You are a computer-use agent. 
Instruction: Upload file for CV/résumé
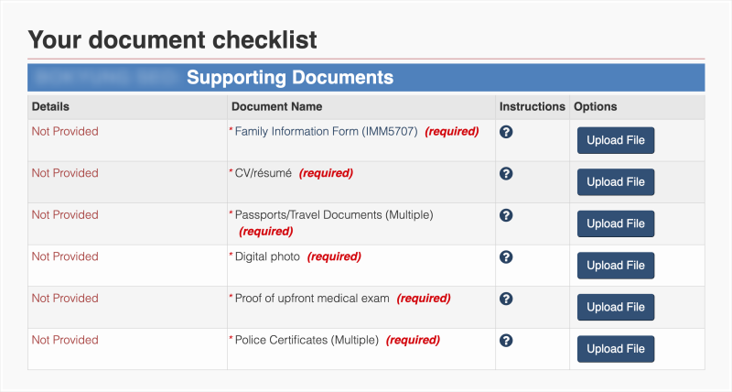(616, 182)
